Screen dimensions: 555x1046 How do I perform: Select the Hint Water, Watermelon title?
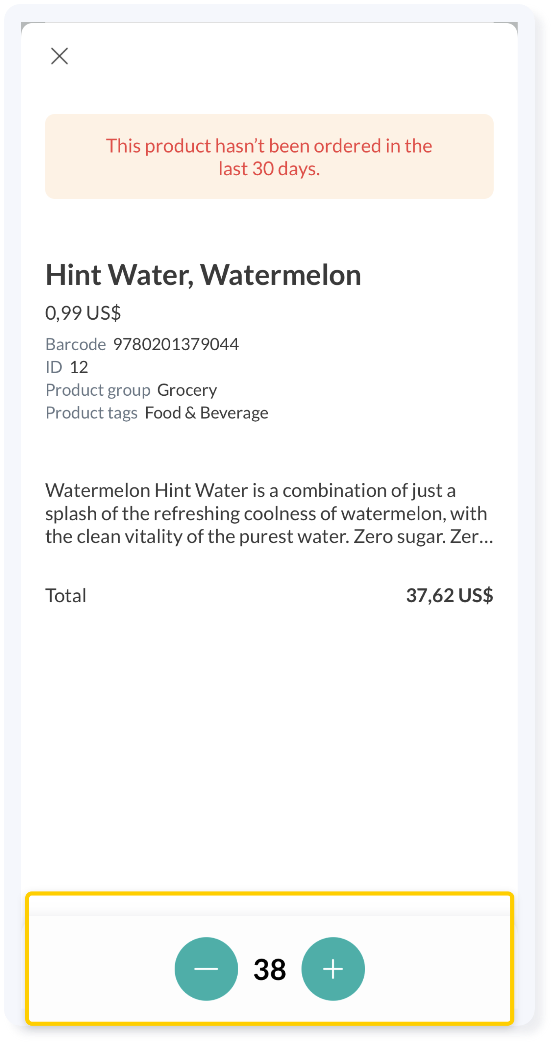tap(203, 275)
